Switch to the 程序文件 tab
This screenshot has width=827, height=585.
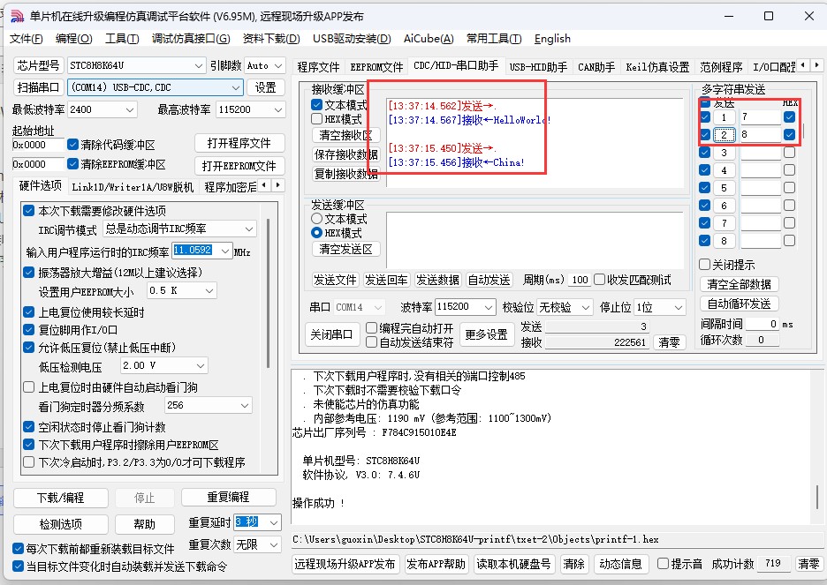[x=318, y=67]
